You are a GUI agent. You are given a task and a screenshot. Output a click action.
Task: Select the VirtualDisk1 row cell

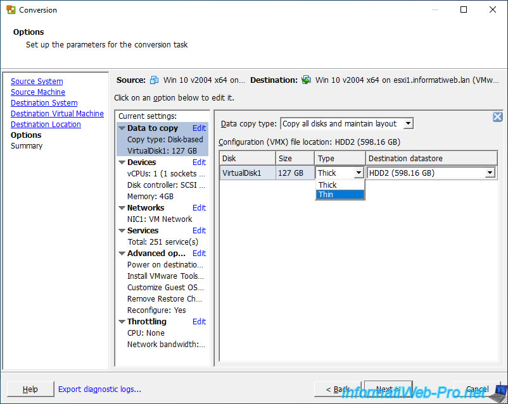click(248, 173)
